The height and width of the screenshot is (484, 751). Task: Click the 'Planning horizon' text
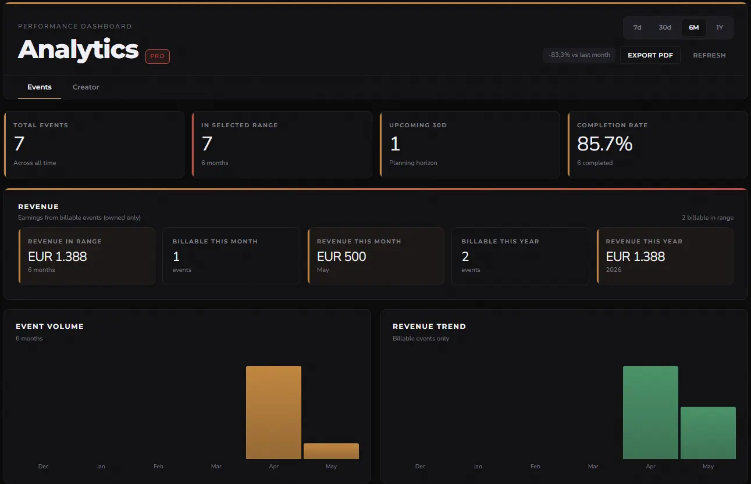click(x=413, y=163)
